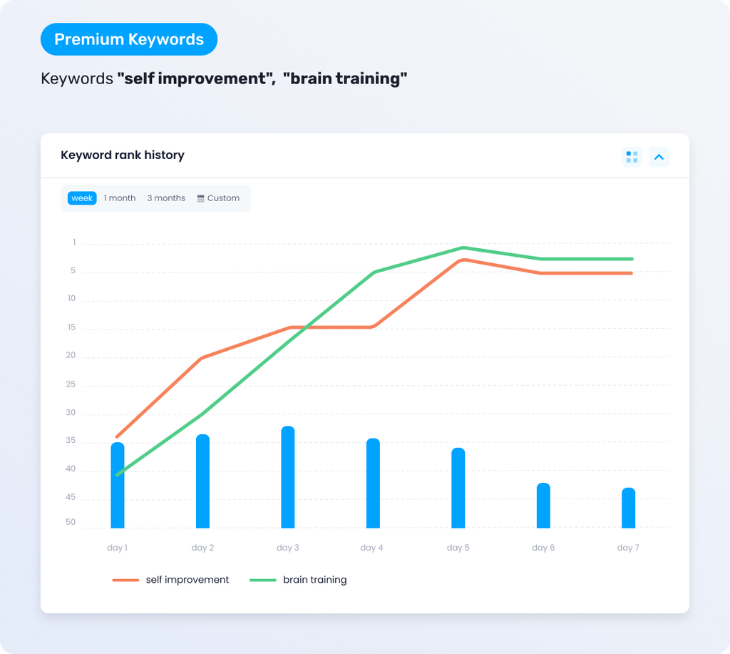Toggle the self improvement legend entry
Screen dimensions: 730x654
171,580
